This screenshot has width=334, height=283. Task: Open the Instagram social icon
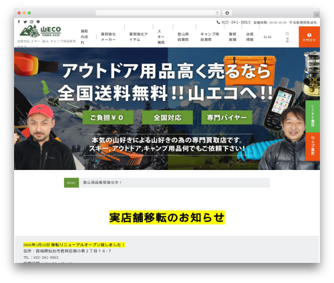(31, 22)
